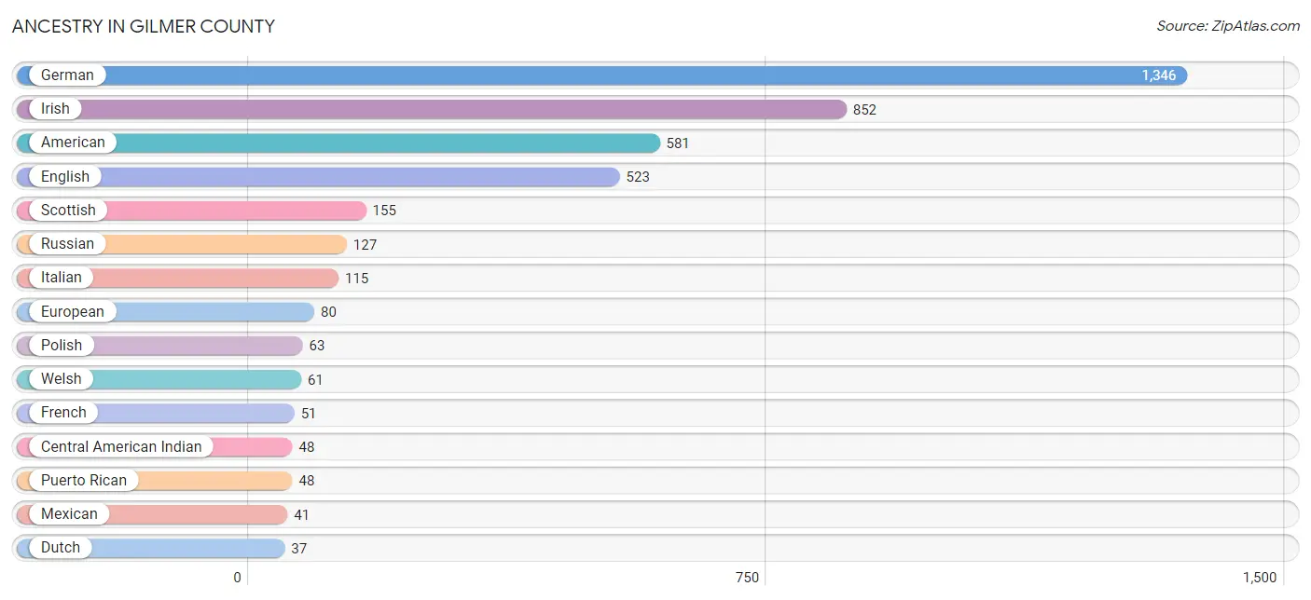1311x600 pixels.
Task: Click the 1,346 value on German bar
Action: click(x=1159, y=75)
